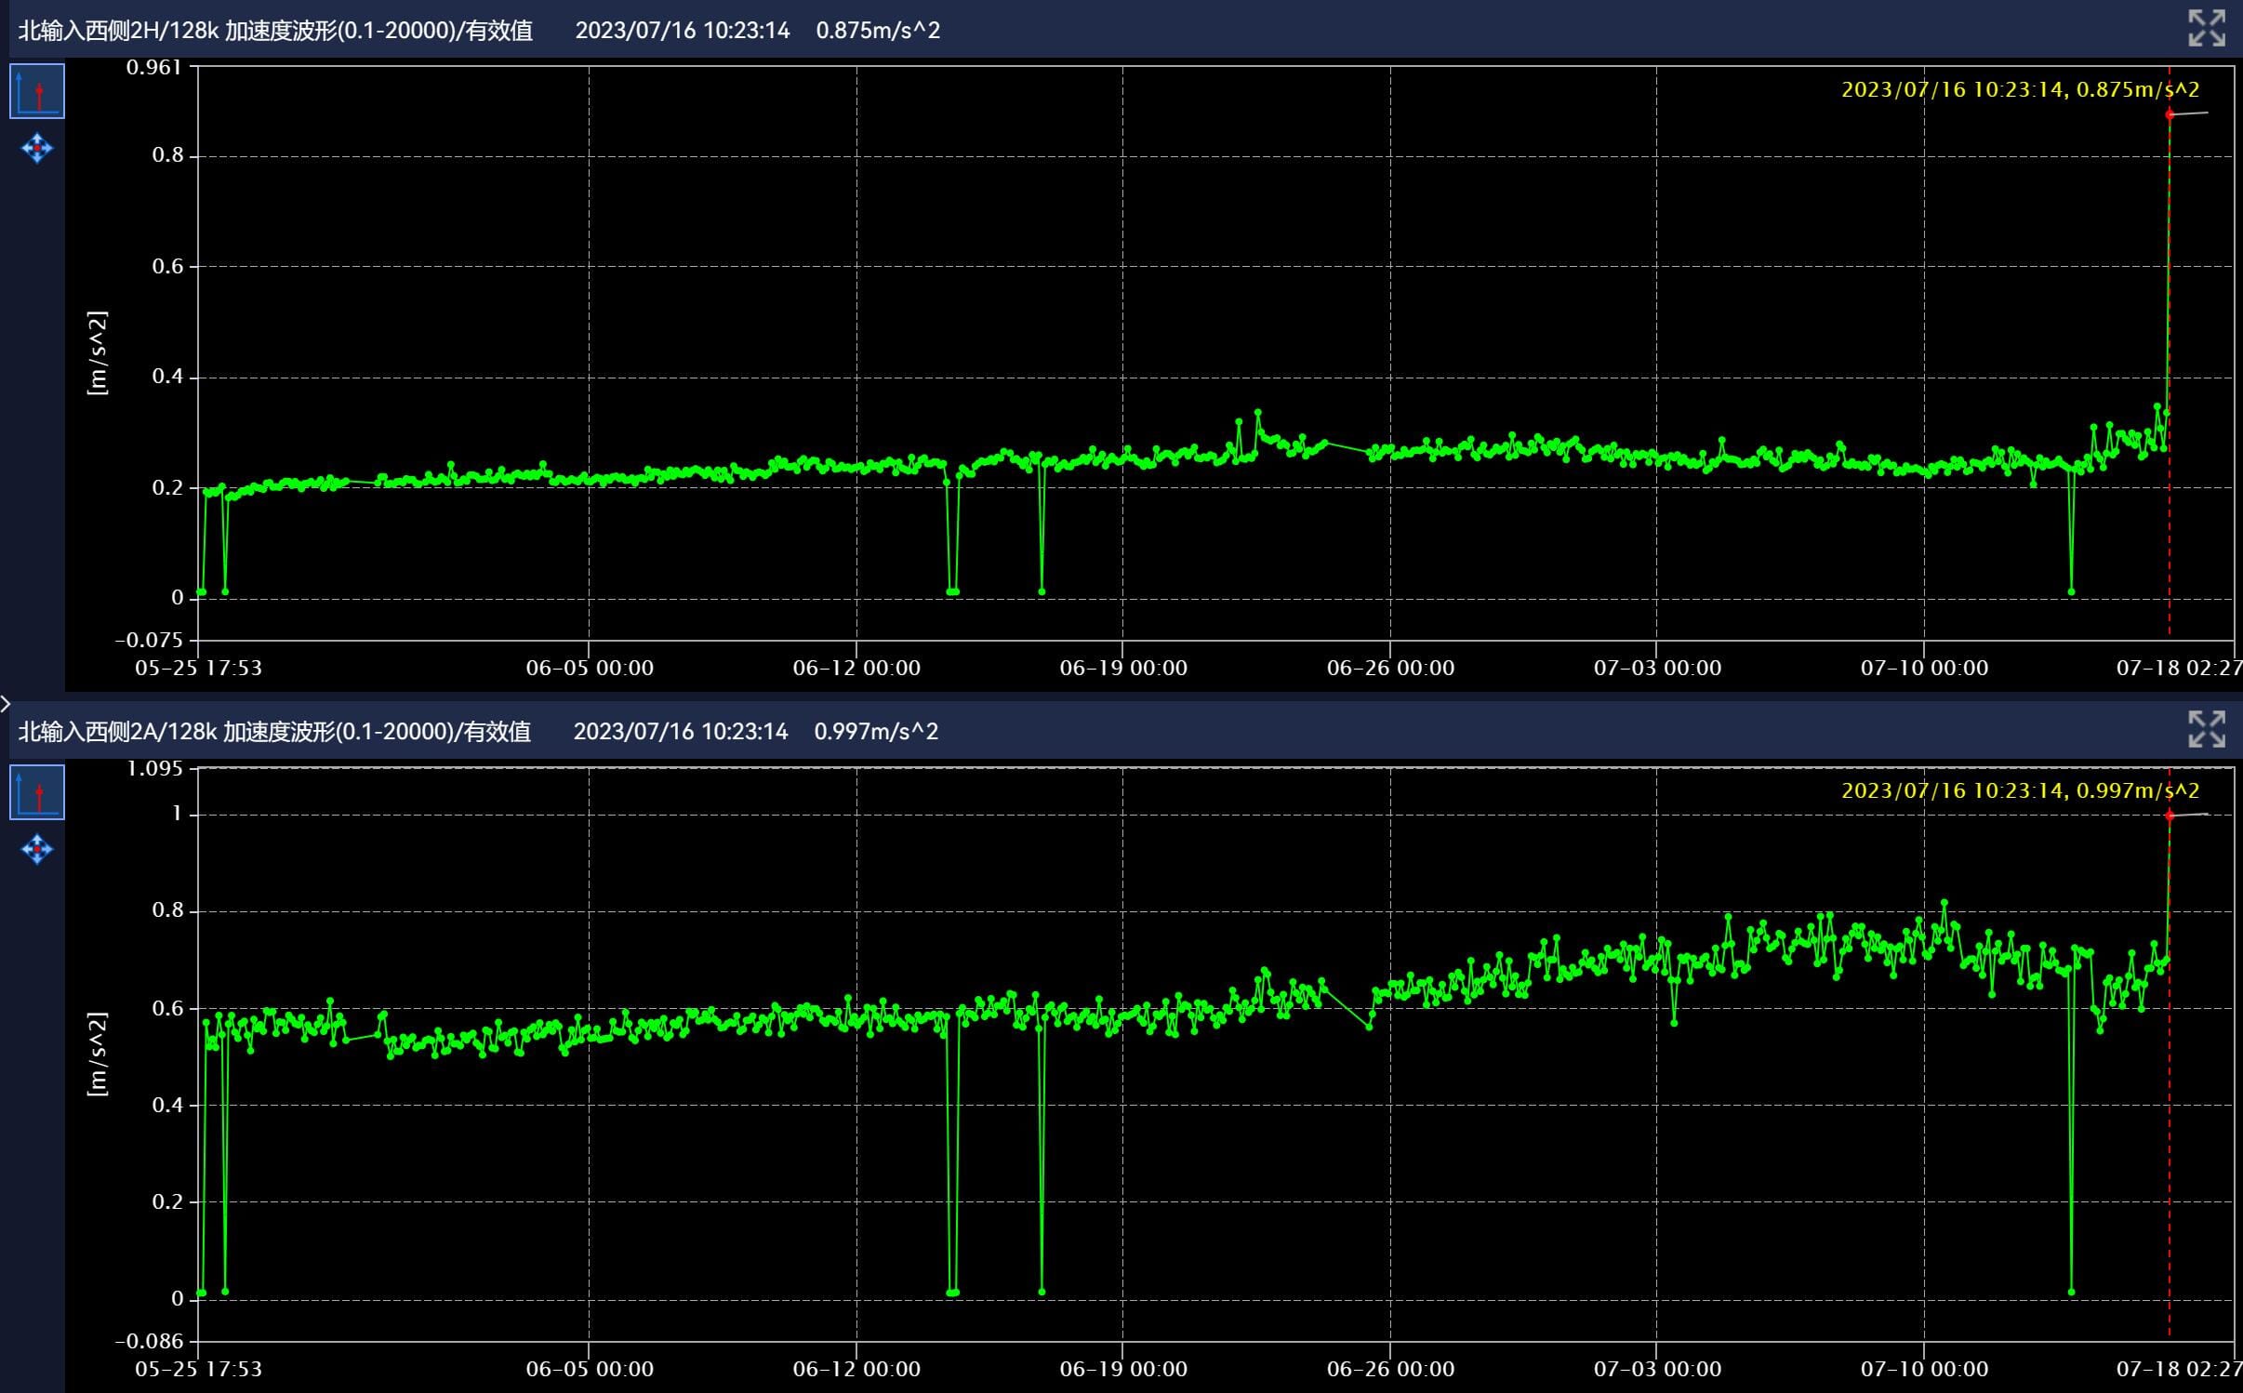The image size is (2243, 1393).
Task: Select the pan/move tool in the 2A chart
Action: [x=37, y=849]
